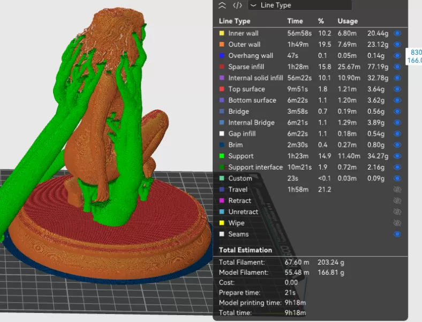Enable Retract visibility eye icon
Screen dimensions: 422x322
397,201
